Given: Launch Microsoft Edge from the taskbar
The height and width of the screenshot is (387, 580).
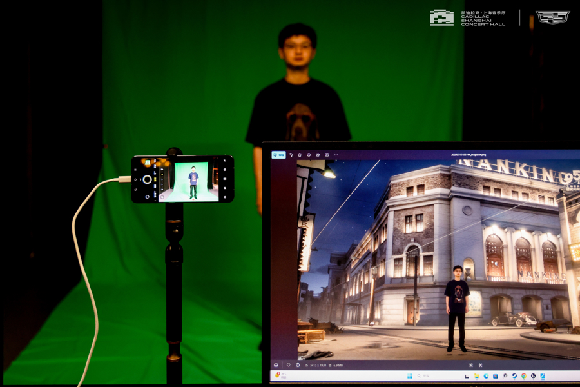Looking at the screenshot, I should pyautogui.click(x=486, y=376).
